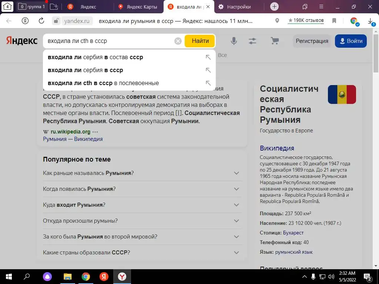The width and height of the screenshot is (379, 284).
Task: Open Windows taskbar search
Action: (27, 277)
